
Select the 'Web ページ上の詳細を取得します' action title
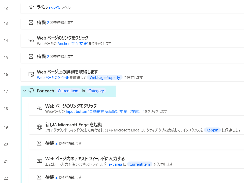(x=67, y=72)
